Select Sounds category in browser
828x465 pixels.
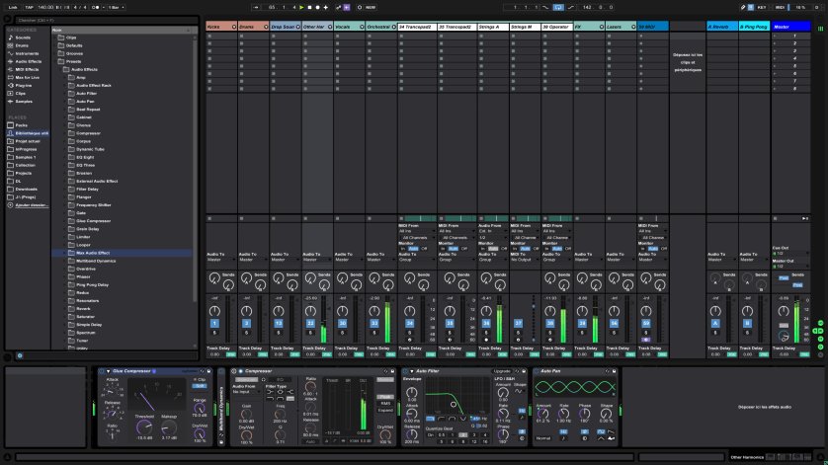click(23, 38)
